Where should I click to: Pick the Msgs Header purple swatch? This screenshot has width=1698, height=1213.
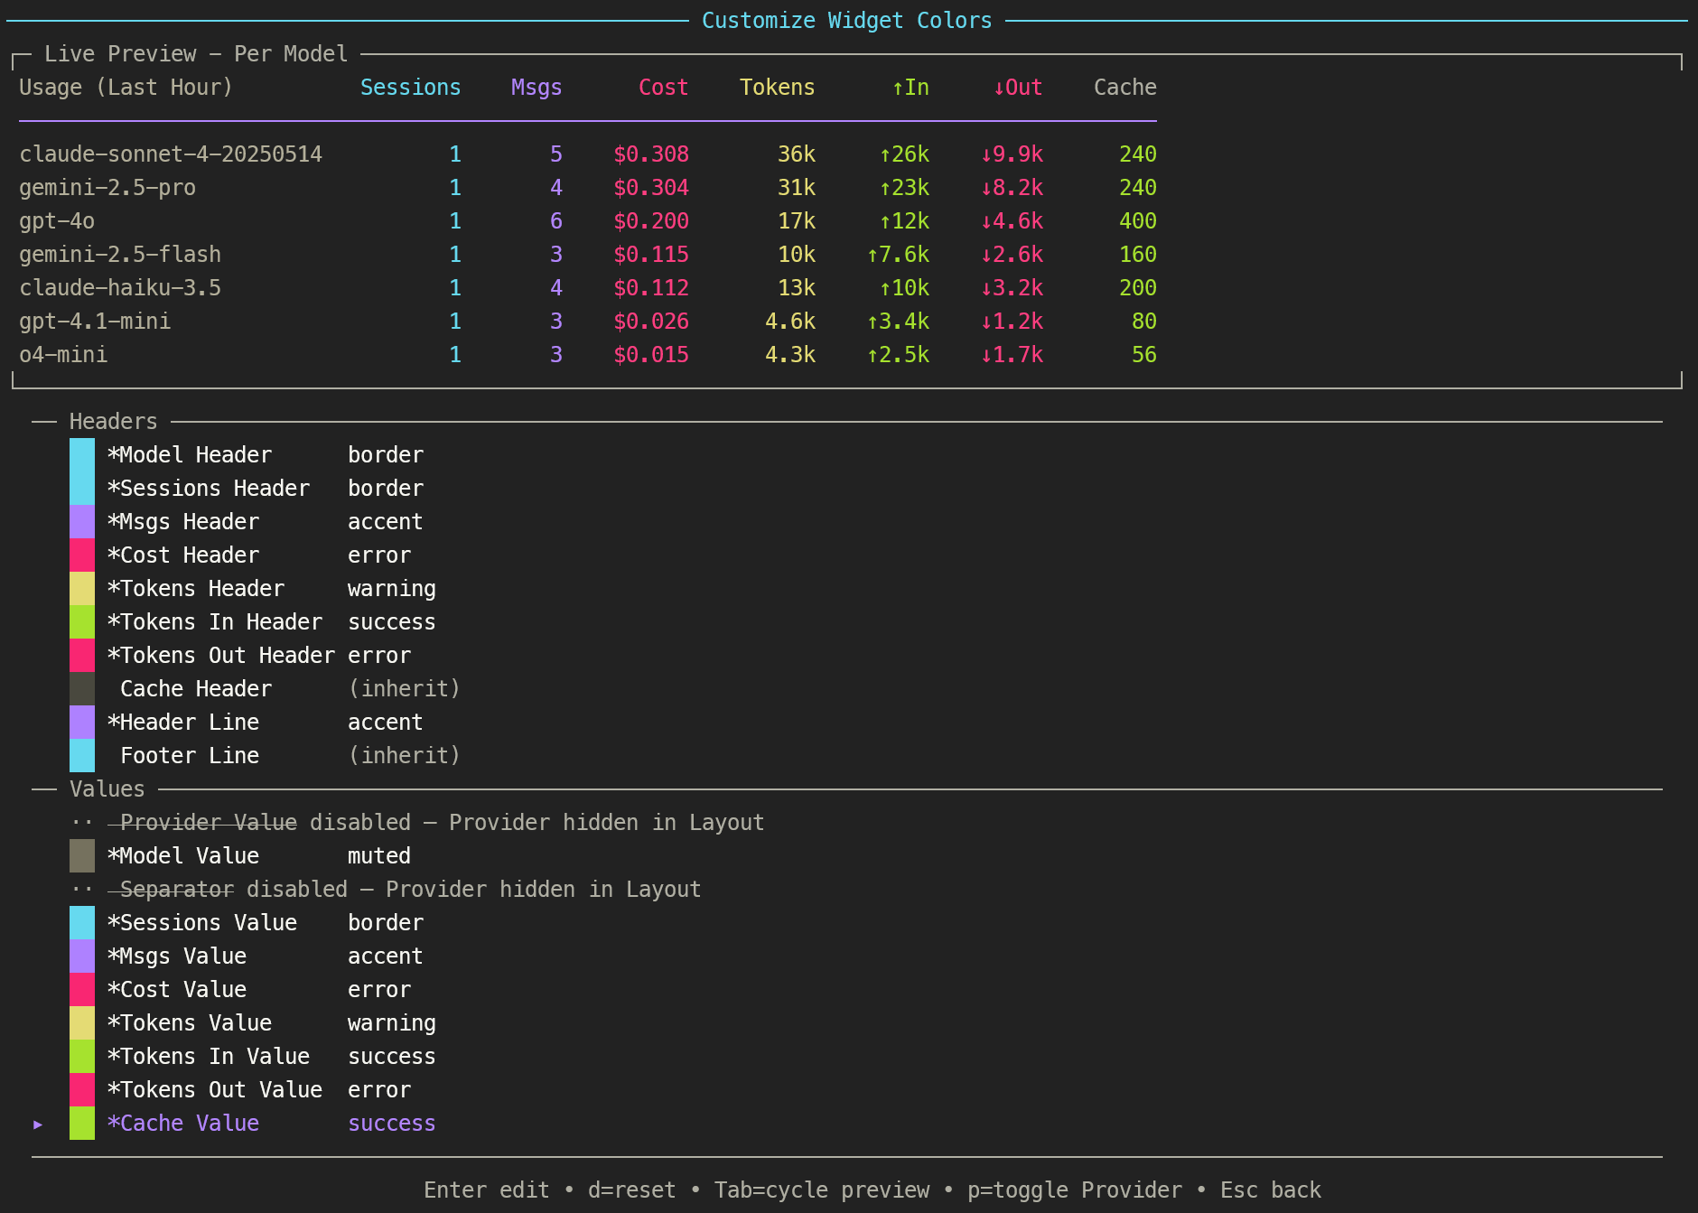click(x=82, y=522)
